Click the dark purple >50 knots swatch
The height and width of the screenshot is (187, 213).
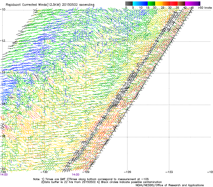coord(199,3)
